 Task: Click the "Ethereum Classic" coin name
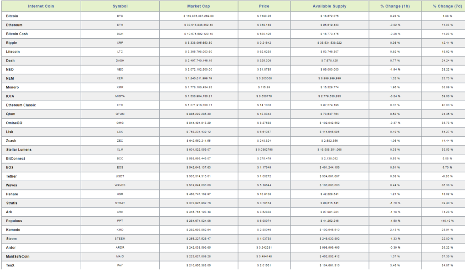point(21,105)
